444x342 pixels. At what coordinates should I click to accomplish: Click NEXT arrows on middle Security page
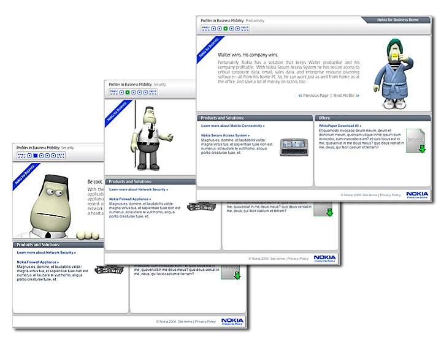[153, 93]
